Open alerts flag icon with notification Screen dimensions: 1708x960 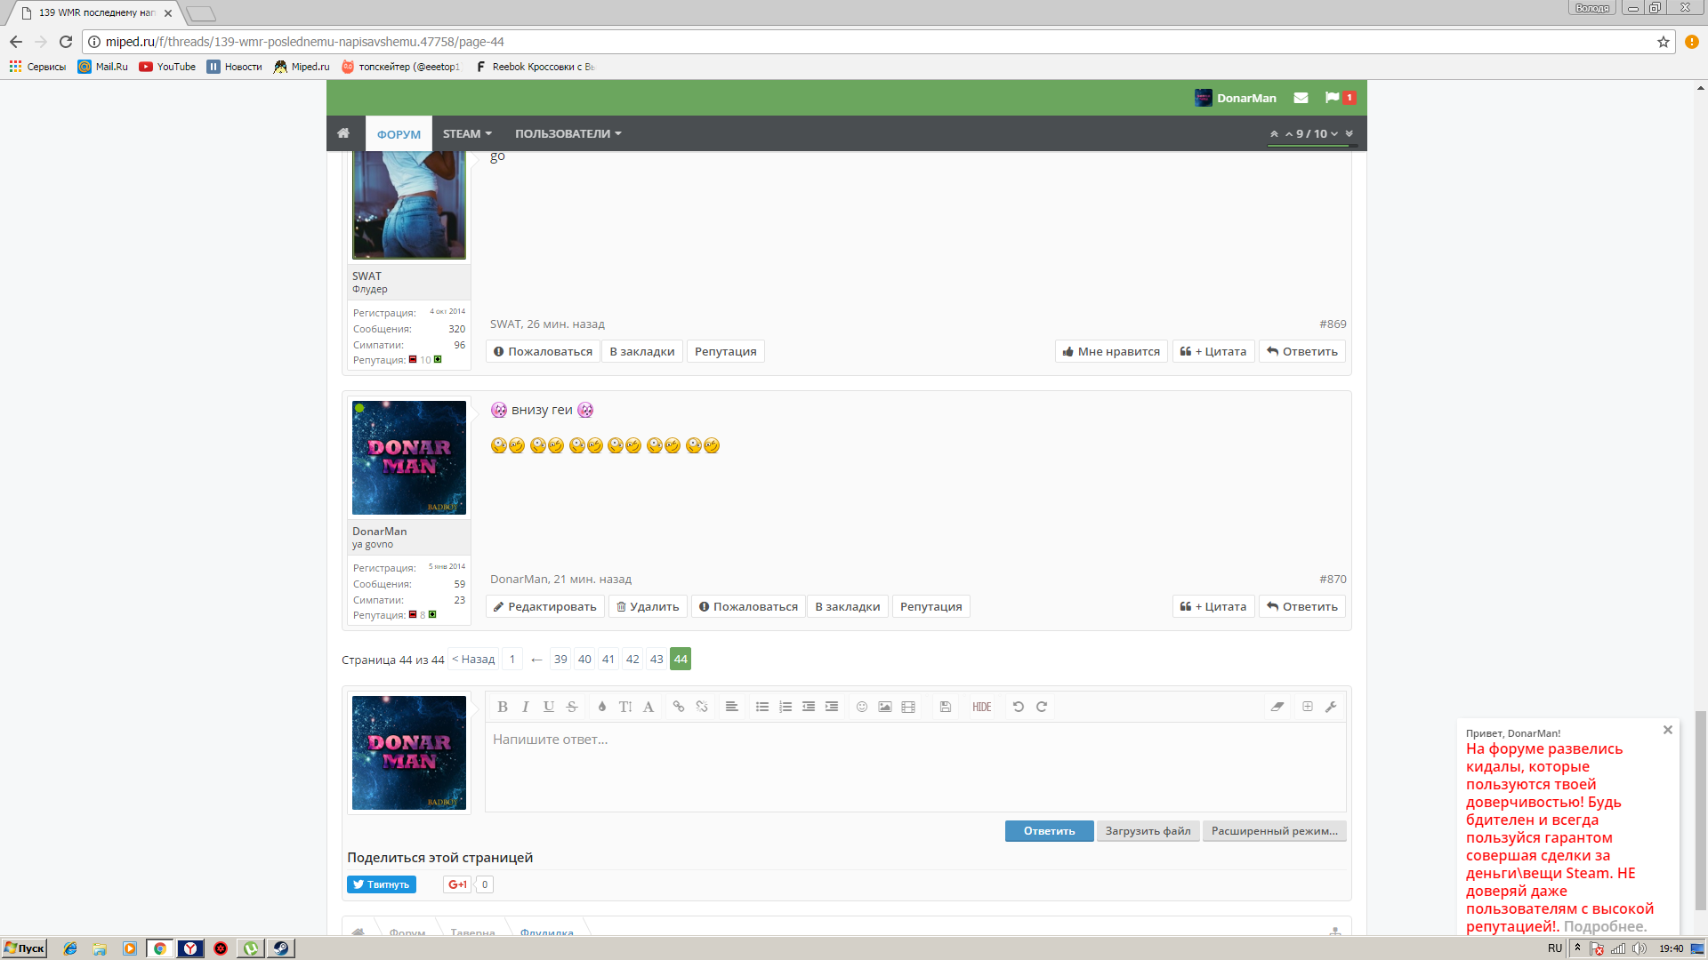pos(1340,98)
